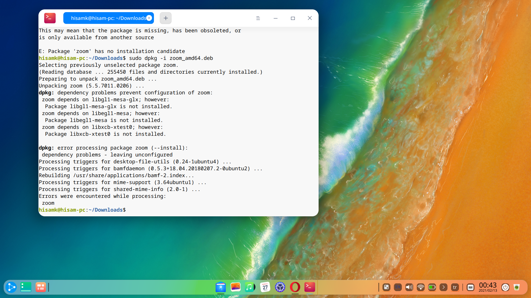
Task: Click the show desktop icon
Action: tap(26, 287)
